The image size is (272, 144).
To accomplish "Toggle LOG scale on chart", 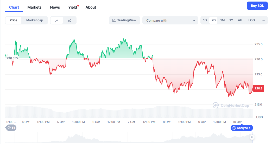I will click(252, 20).
